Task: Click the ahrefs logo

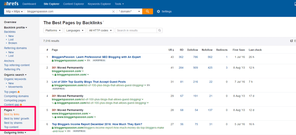Action: (x=11, y=4)
